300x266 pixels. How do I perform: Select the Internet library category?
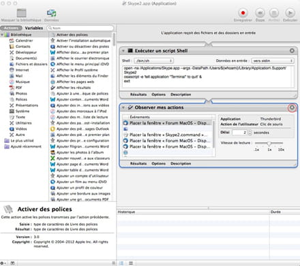pyautogui.click(x=22, y=70)
